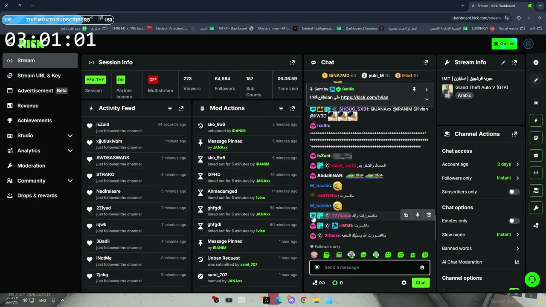Viewport: 546px width, 307px height.
Task: Pin 777lama's chat message
Action: (418, 215)
